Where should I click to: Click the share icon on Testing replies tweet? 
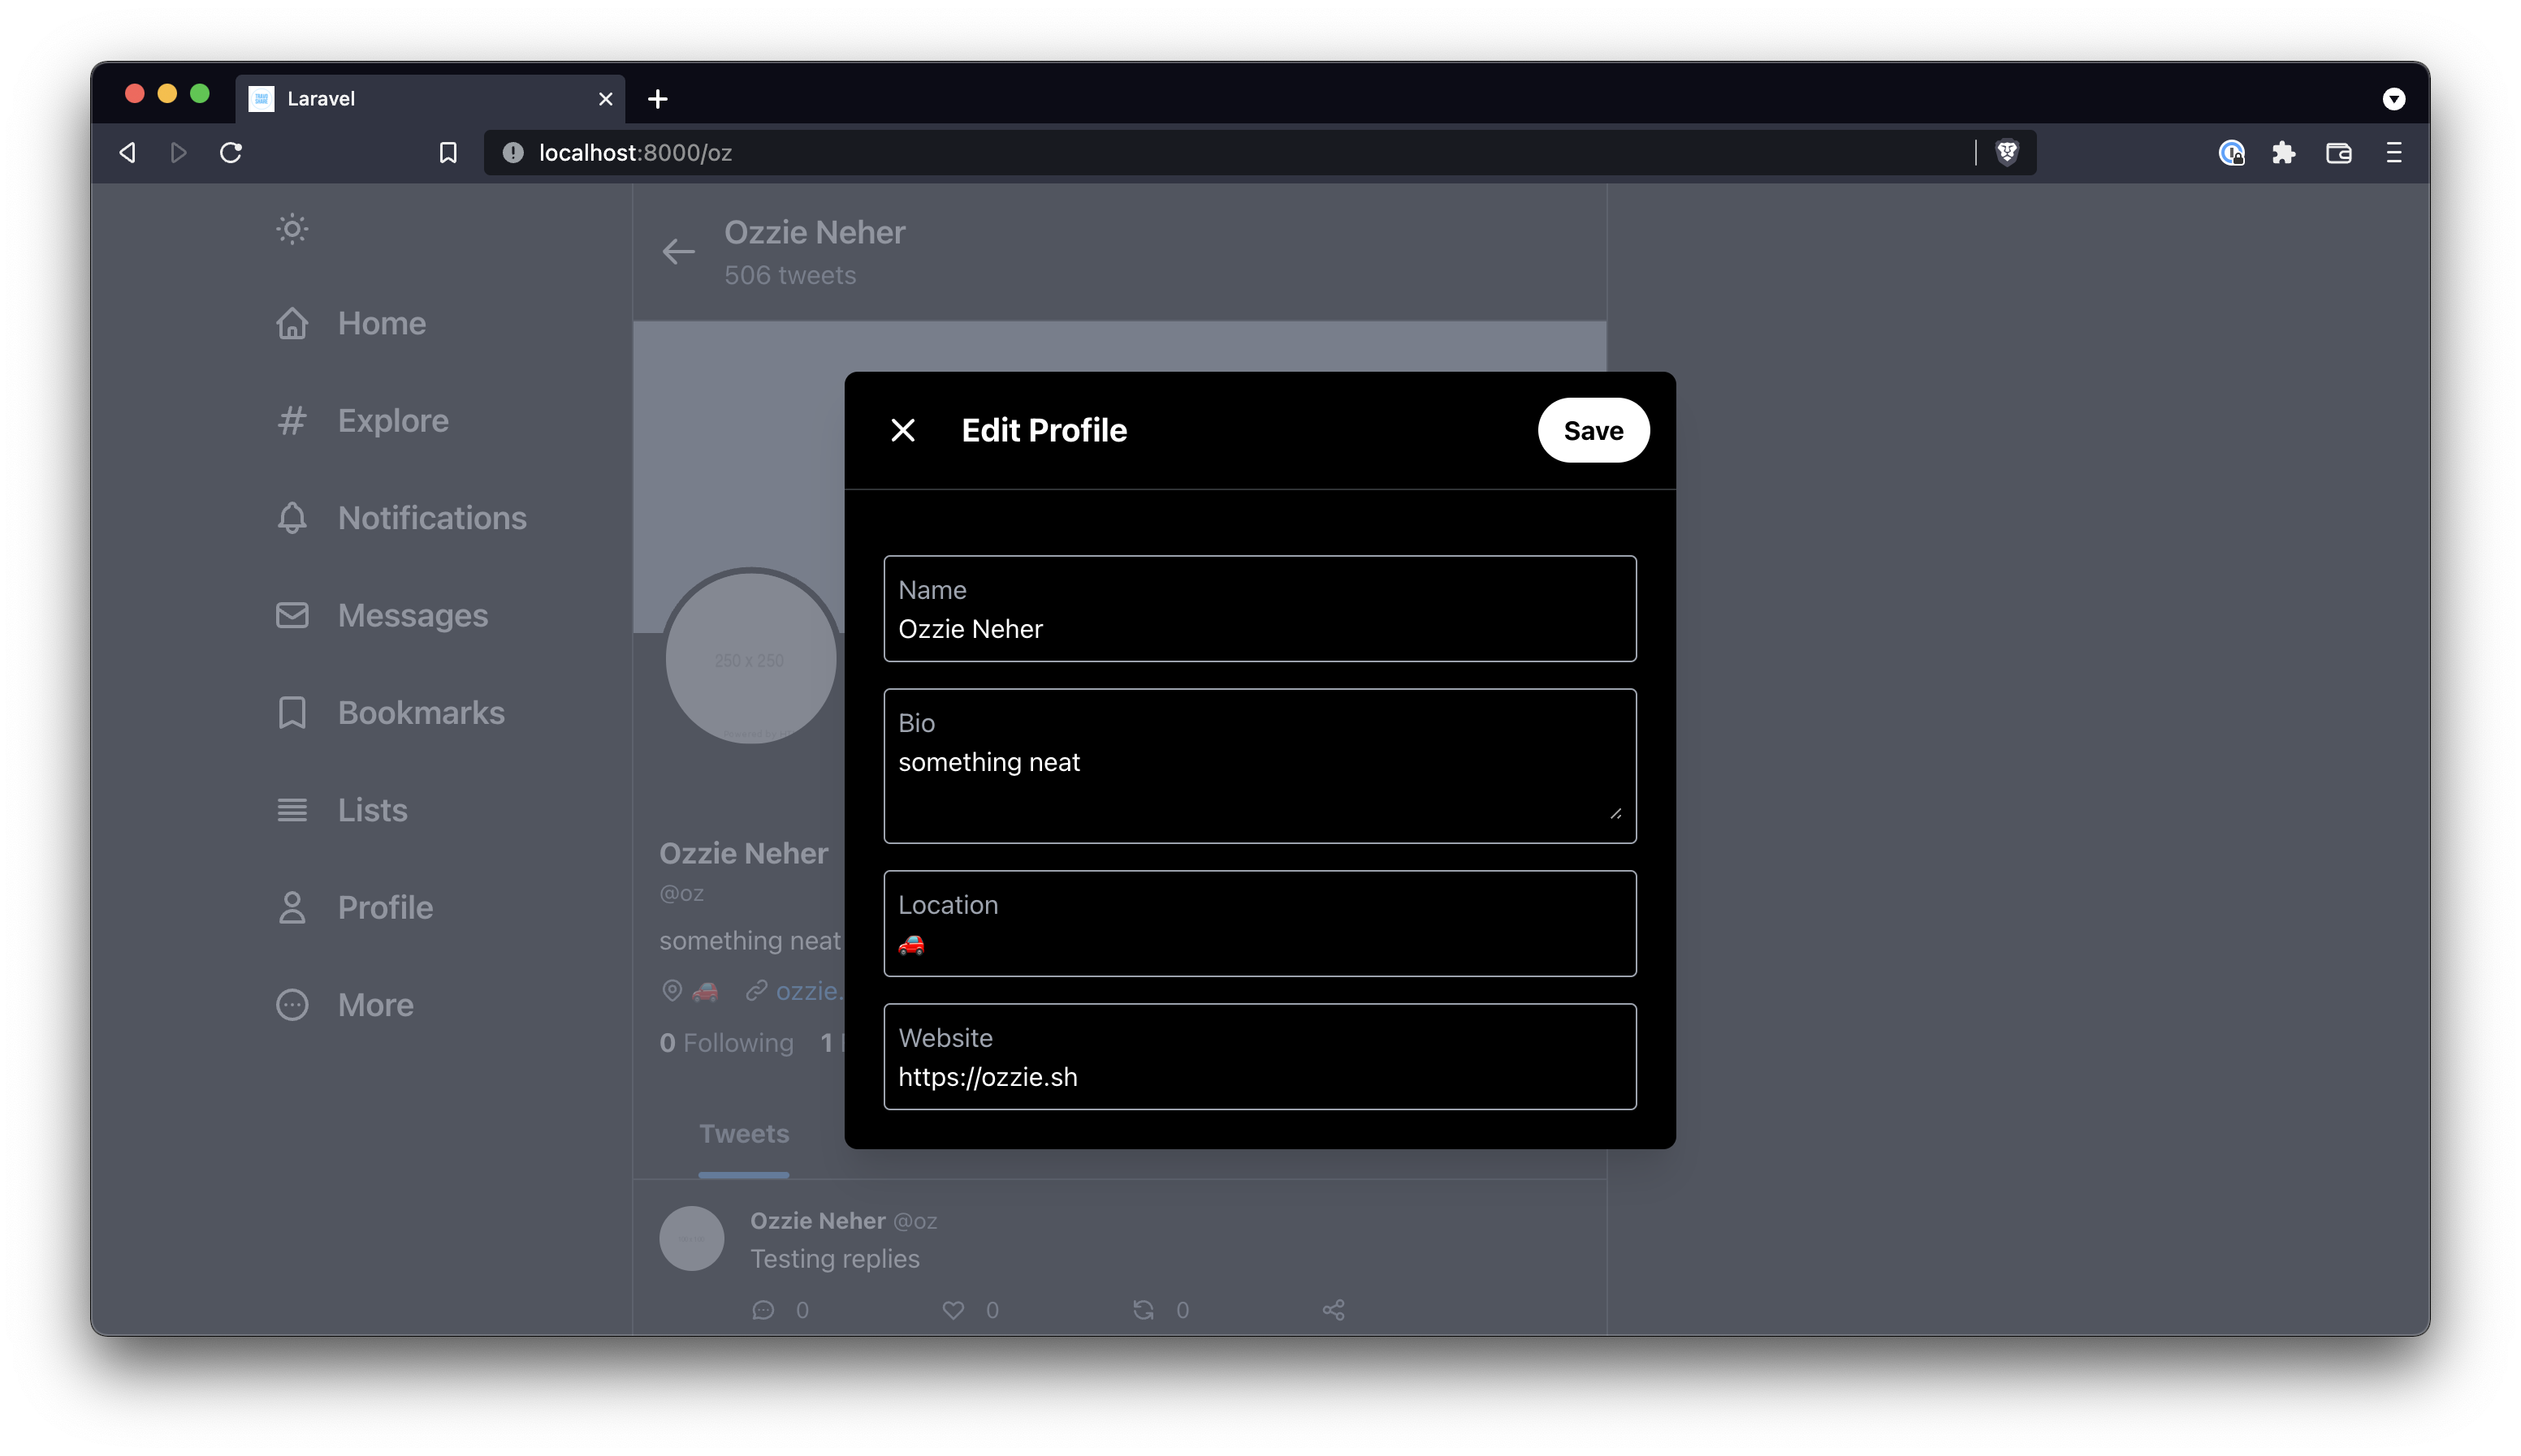1334,1308
